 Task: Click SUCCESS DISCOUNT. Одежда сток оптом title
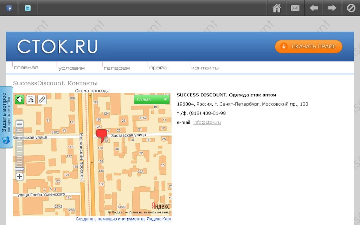[226, 95]
